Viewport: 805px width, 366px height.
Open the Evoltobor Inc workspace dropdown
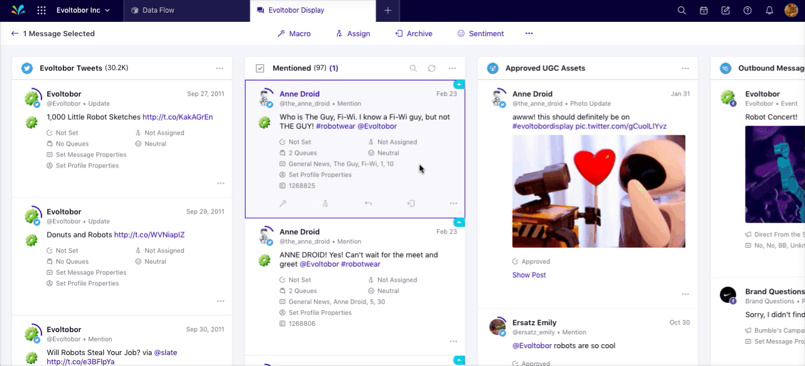[82, 10]
